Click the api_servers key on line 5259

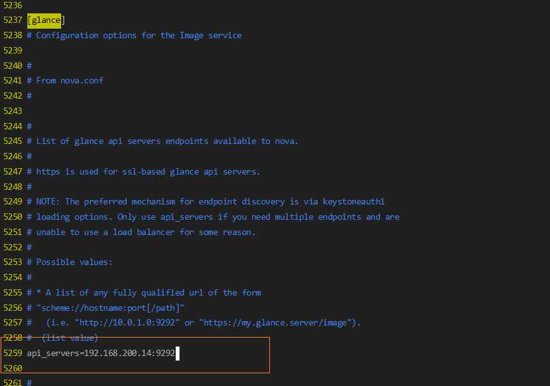click(x=53, y=353)
